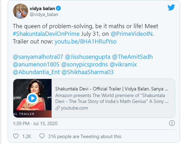Viewport: 186px width, 144px height.
Task: Open the youtu.be/8HA1HRufYso trailer link
Action: (x=86, y=42)
